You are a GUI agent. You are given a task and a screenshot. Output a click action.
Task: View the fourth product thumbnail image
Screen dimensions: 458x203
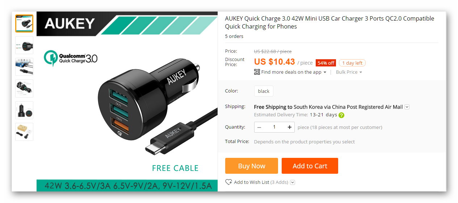pyautogui.click(x=24, y=88)
